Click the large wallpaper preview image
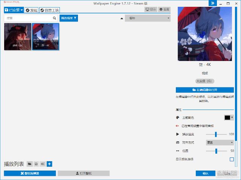The height and width of the screenshot is (180, 241). coord(205,34)
